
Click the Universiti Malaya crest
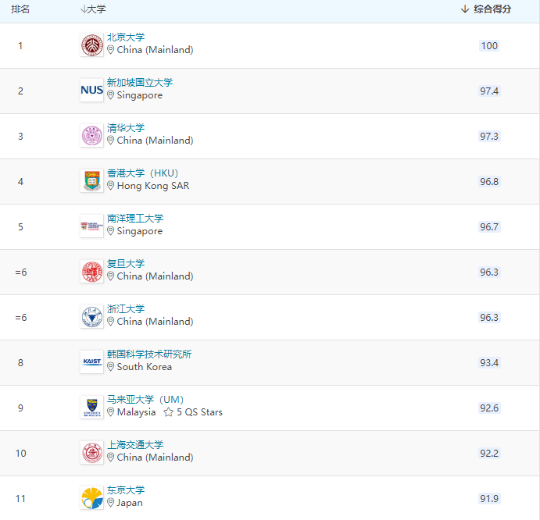[x=91, y=408]
